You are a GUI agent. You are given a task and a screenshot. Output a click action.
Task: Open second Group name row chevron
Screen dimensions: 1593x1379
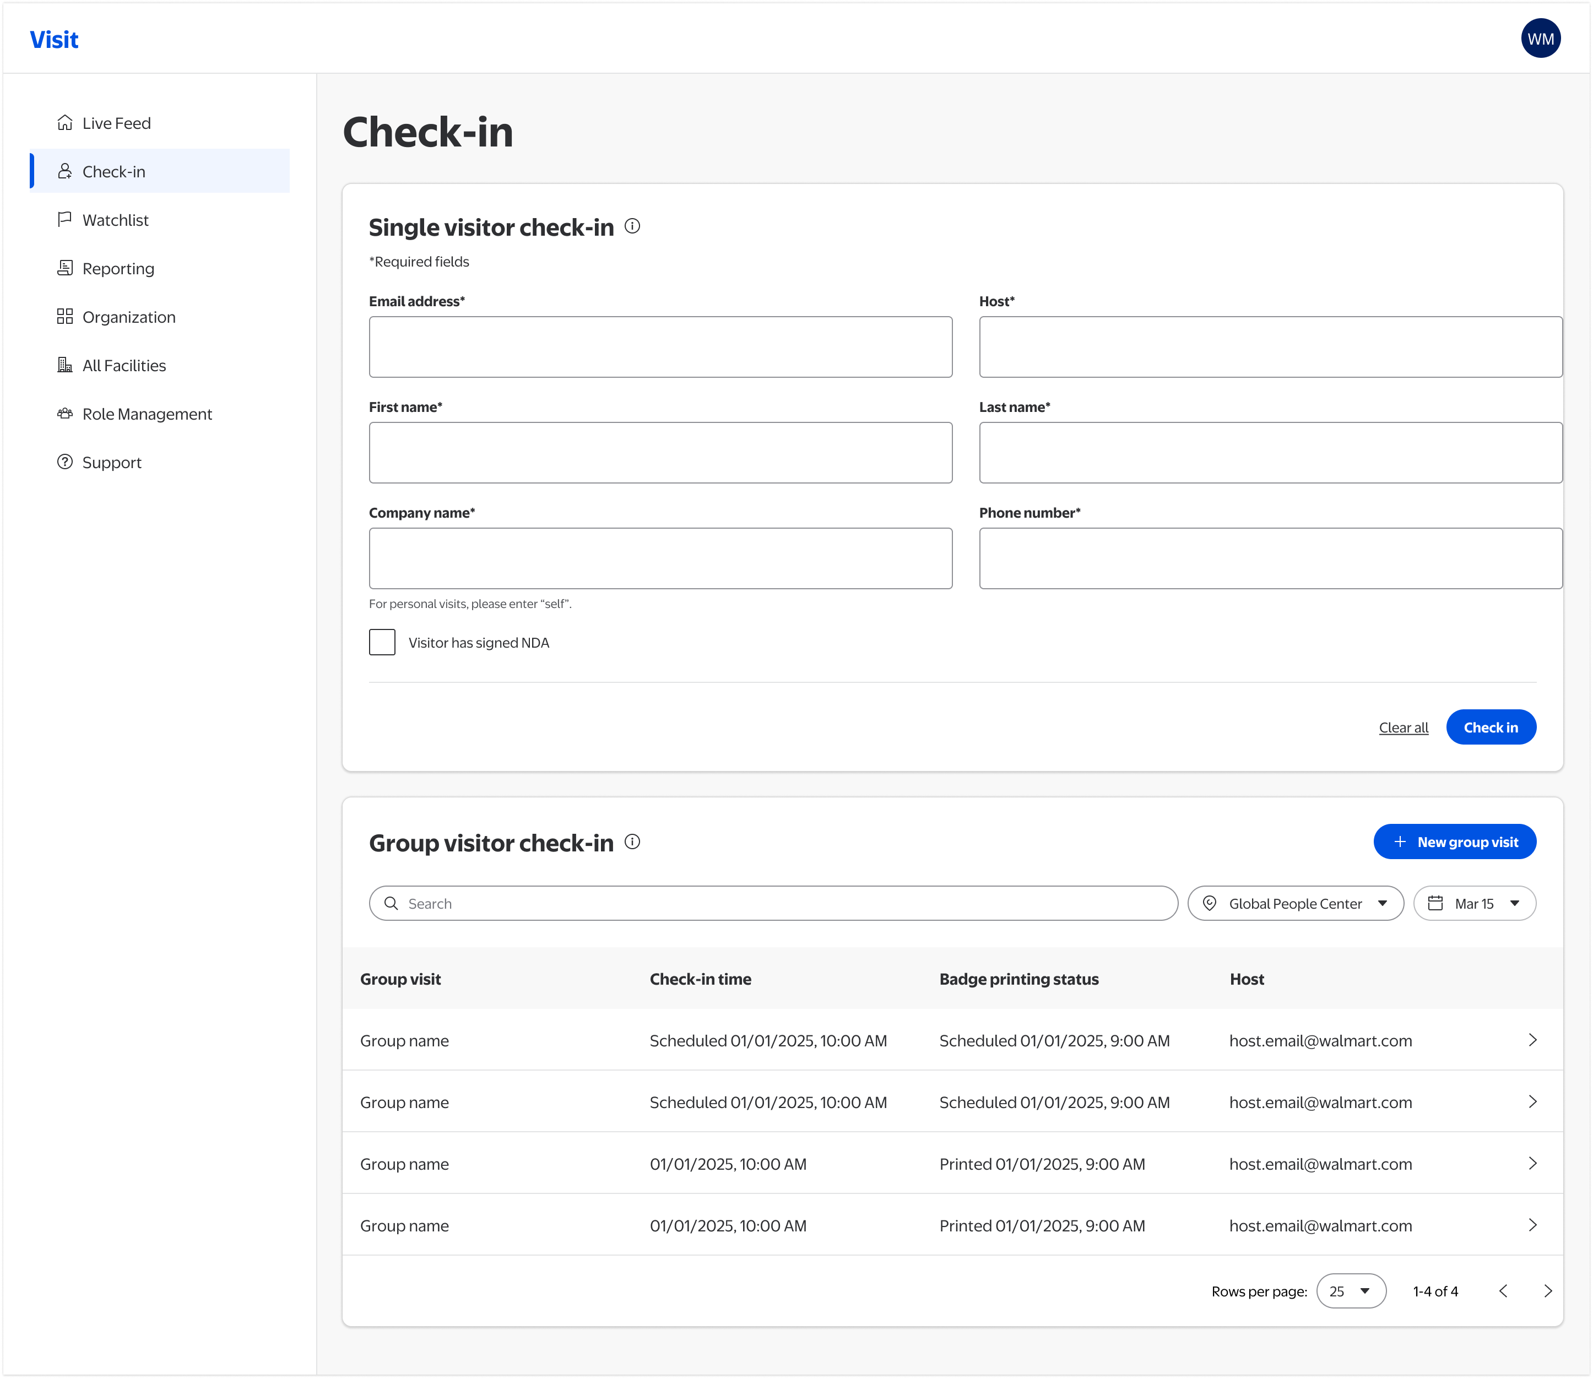pyautogui.click(x=1532, y=1101)
